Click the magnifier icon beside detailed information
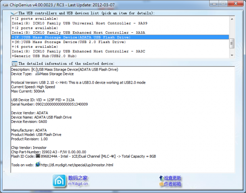Image resolution: width=246 pixels, height=193 pixels. 15,64
